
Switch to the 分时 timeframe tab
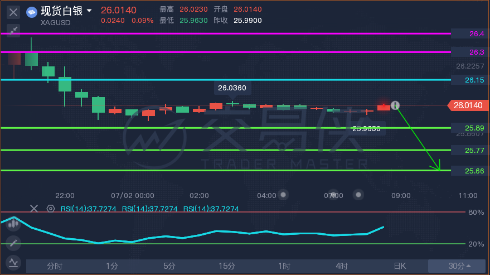55,266
